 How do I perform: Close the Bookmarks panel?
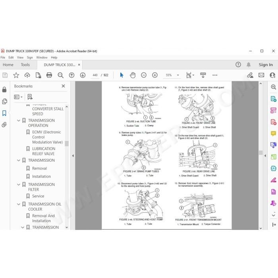point(63,86)
